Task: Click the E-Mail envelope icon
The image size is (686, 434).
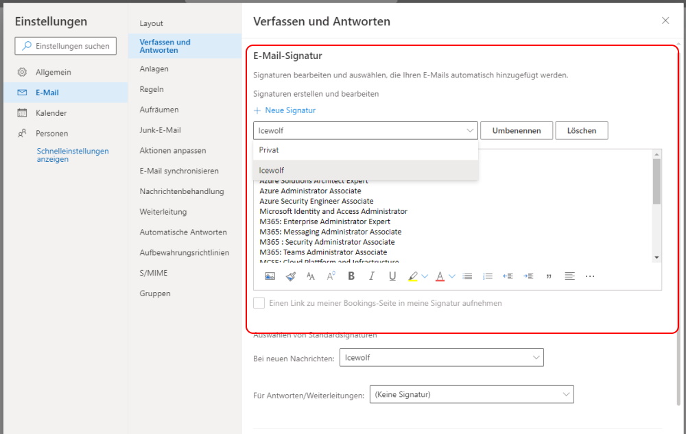Action: (x=23, y=93)
